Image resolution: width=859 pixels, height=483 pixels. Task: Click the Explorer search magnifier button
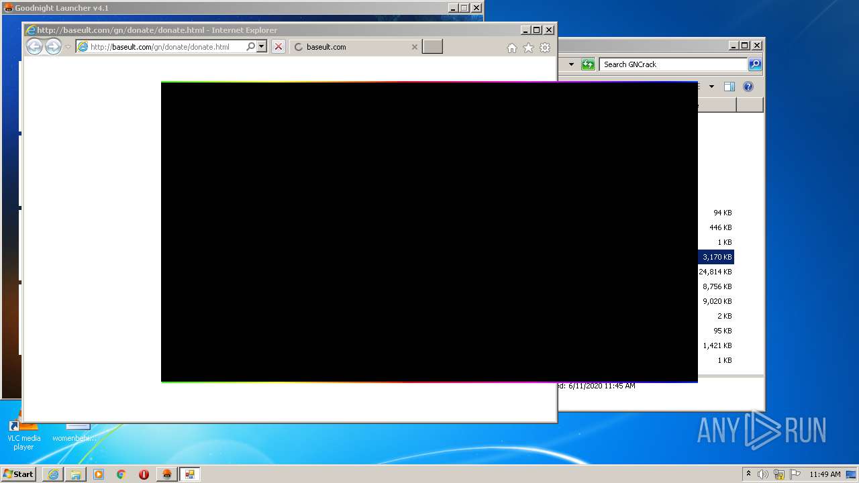pyautogui.click(x=755, y=64)
